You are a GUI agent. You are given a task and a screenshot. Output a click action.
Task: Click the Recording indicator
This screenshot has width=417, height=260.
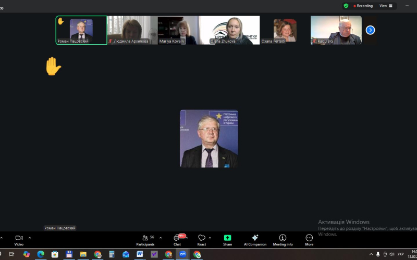[363, 6]
